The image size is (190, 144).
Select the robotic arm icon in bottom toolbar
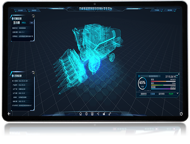click(x=110, y=114)
